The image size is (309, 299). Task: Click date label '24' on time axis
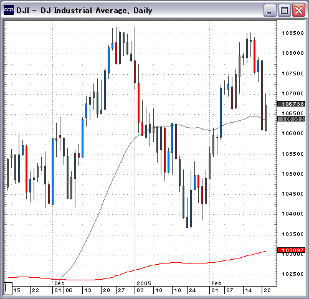pyautogui.click(x=193, y=290)
